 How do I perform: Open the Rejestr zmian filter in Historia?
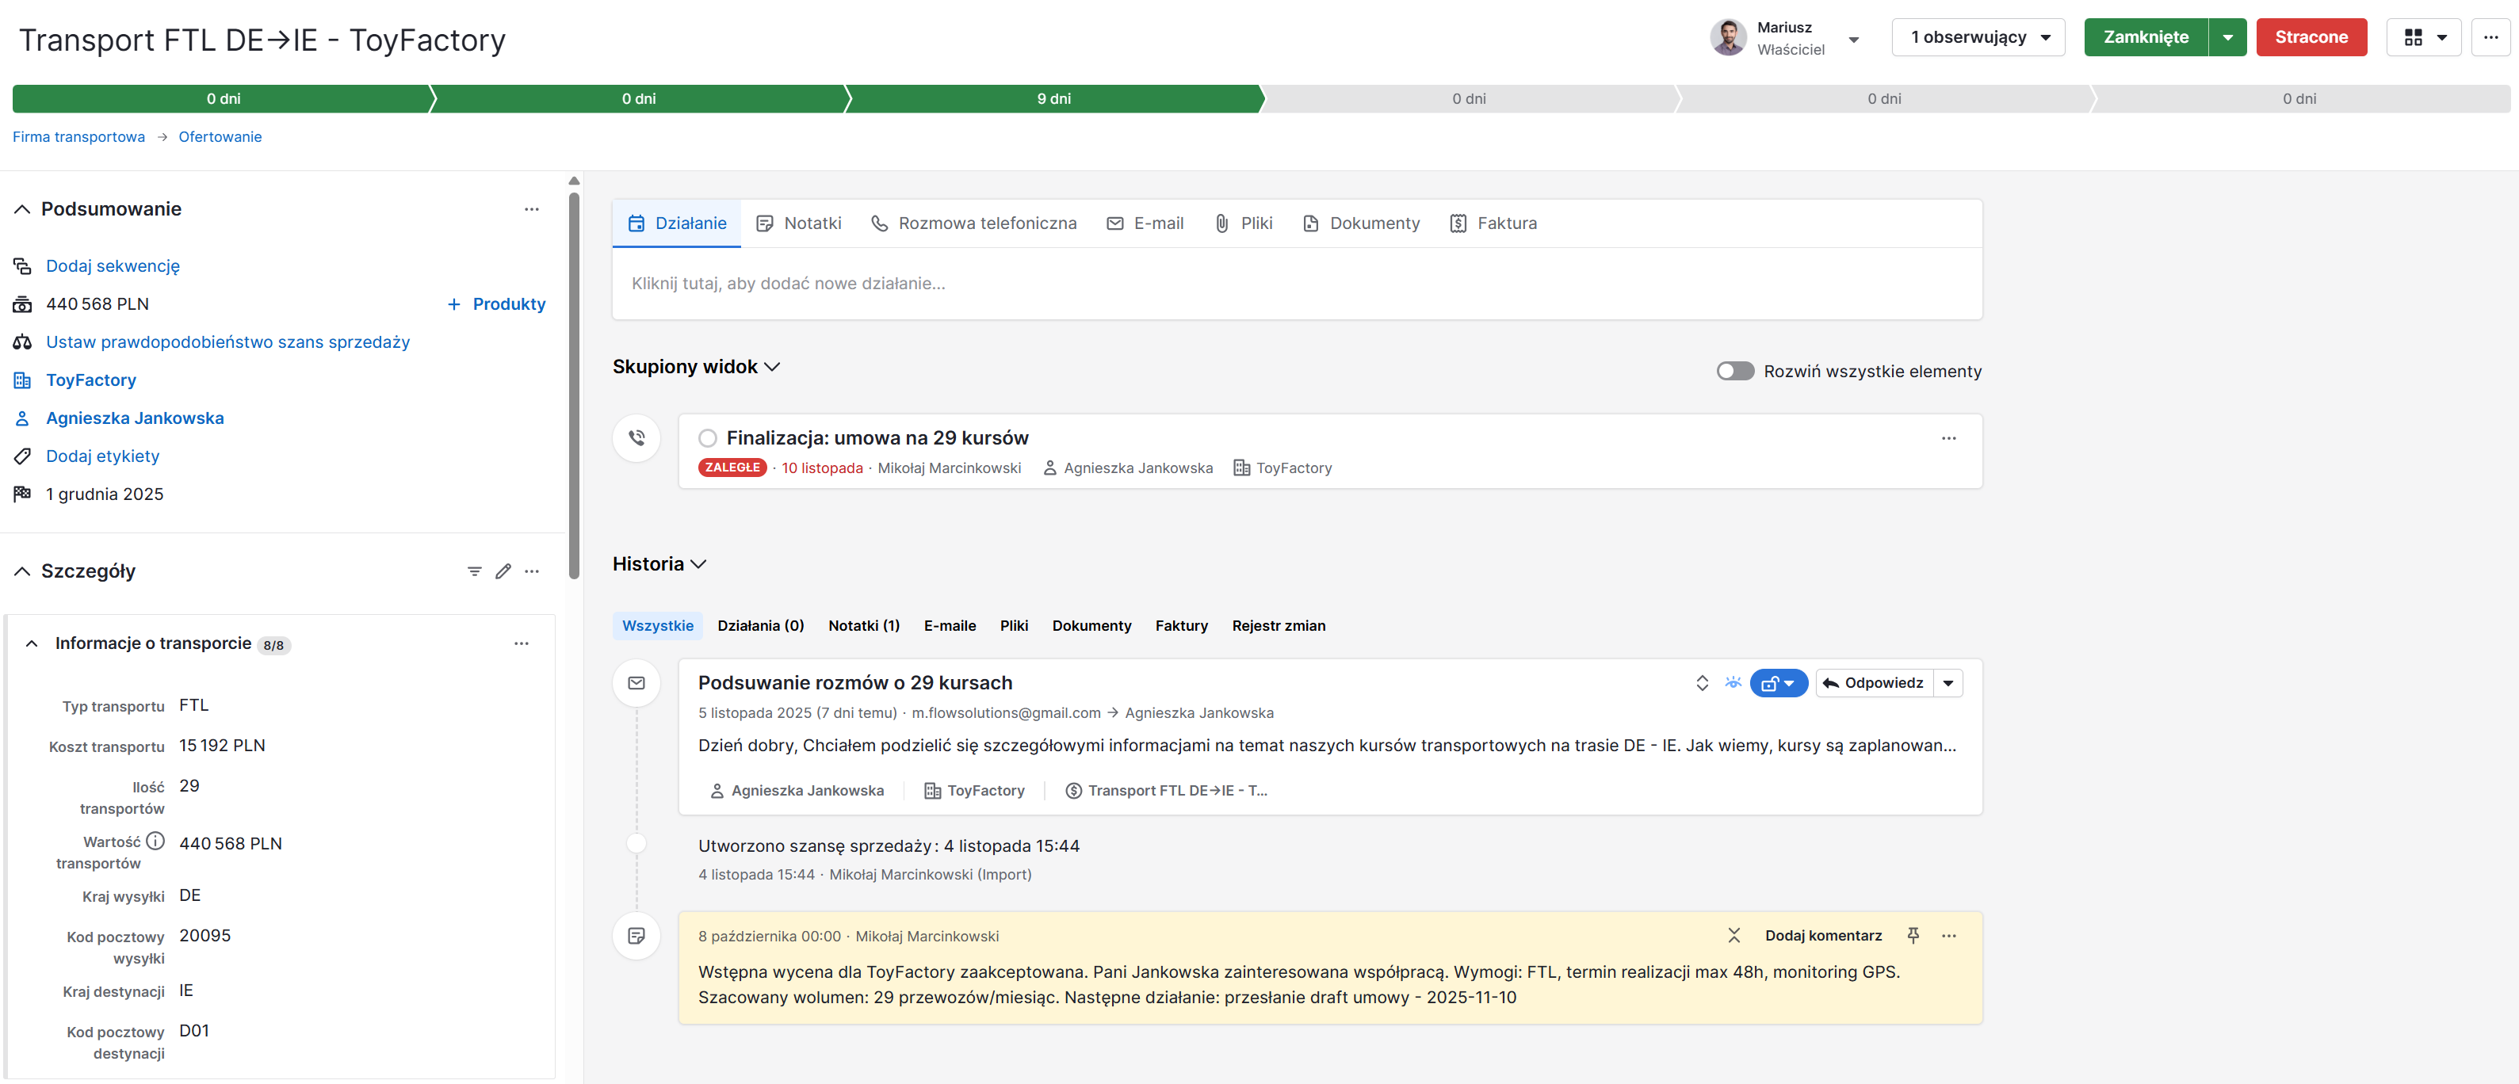pos(1278,625)
